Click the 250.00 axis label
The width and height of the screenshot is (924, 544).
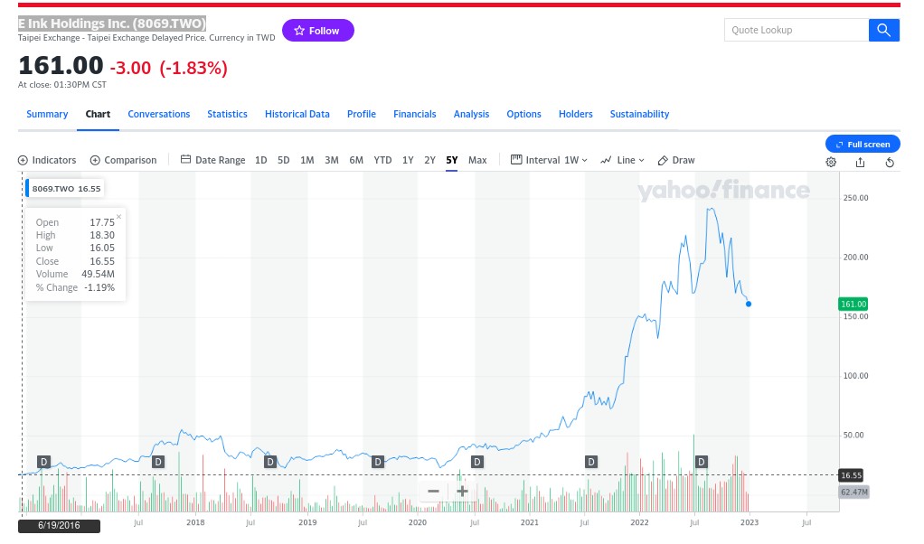(x=855, y=198)
